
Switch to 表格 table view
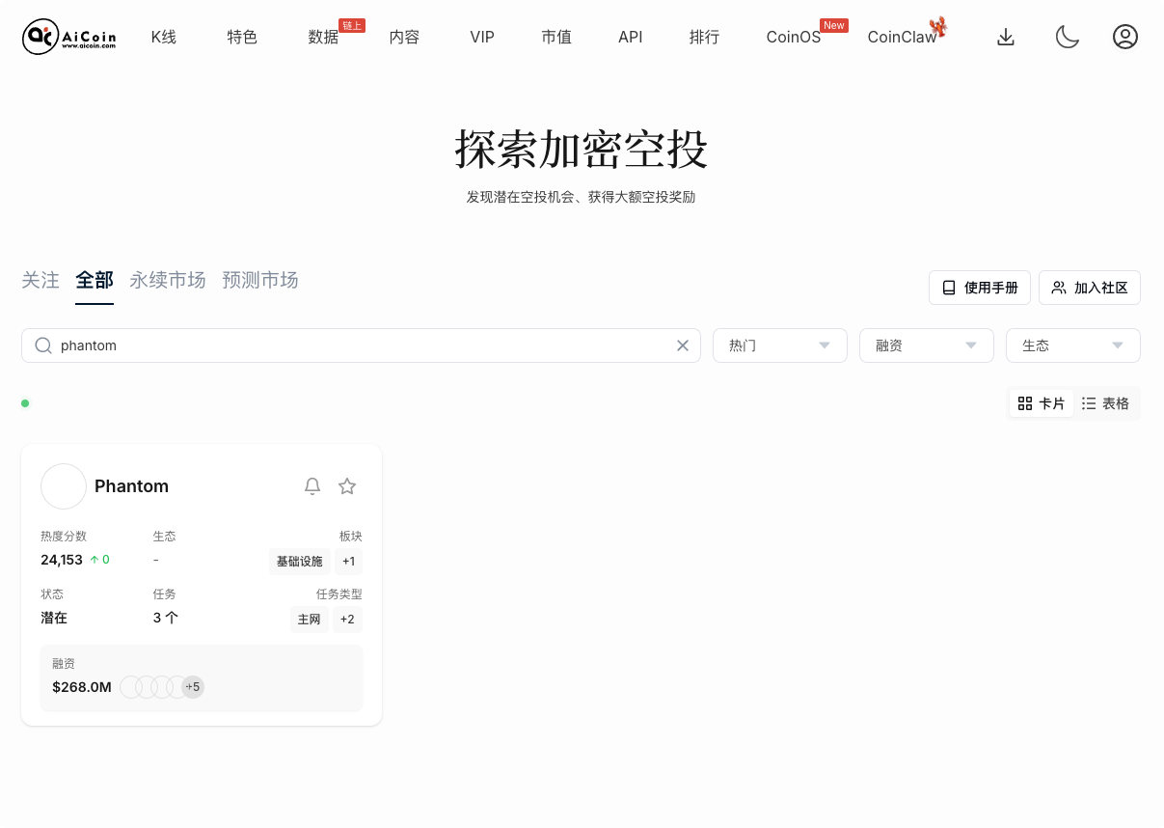[1105, 403]
